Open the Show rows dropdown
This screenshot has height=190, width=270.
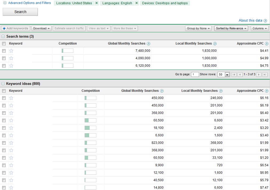click(224, 74)
